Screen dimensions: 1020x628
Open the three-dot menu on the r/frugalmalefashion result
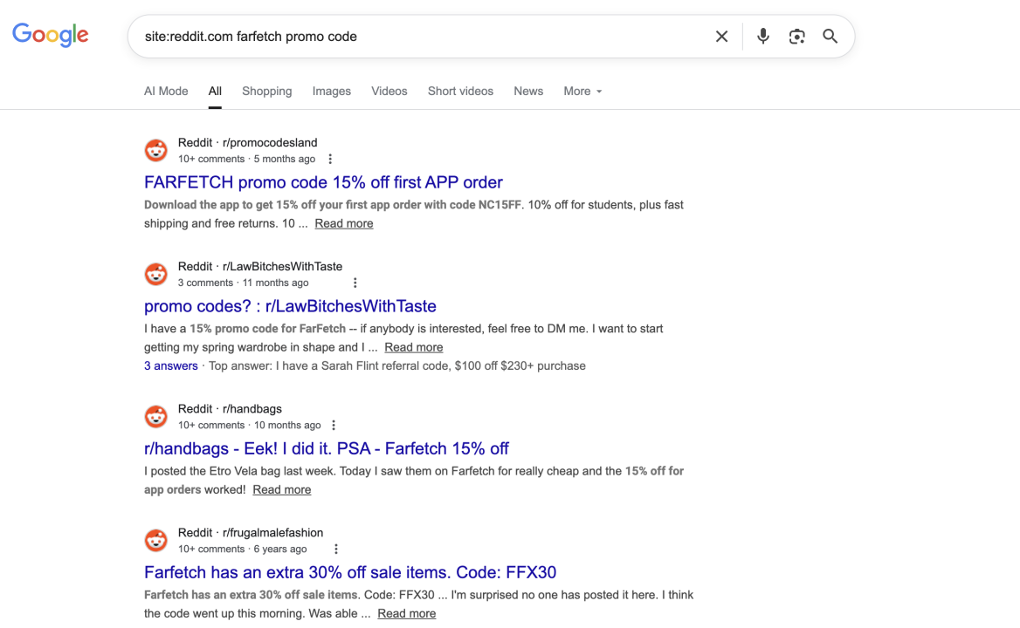click(336, 548)
